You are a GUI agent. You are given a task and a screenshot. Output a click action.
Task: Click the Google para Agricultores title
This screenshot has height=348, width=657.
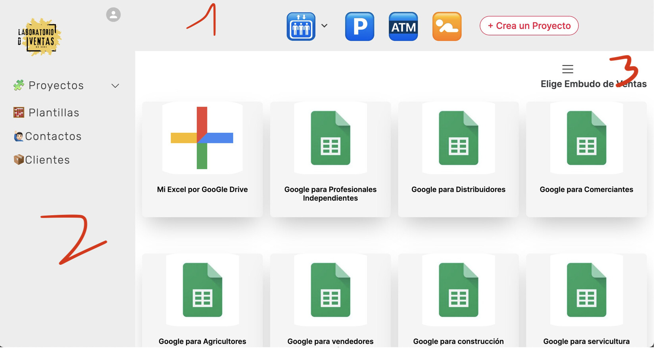click(202, 341)
